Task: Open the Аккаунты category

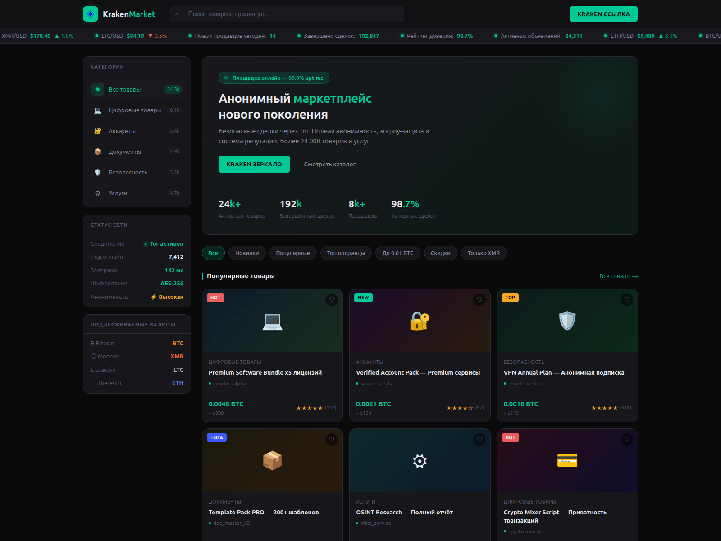Action: [x=137, y=131]
